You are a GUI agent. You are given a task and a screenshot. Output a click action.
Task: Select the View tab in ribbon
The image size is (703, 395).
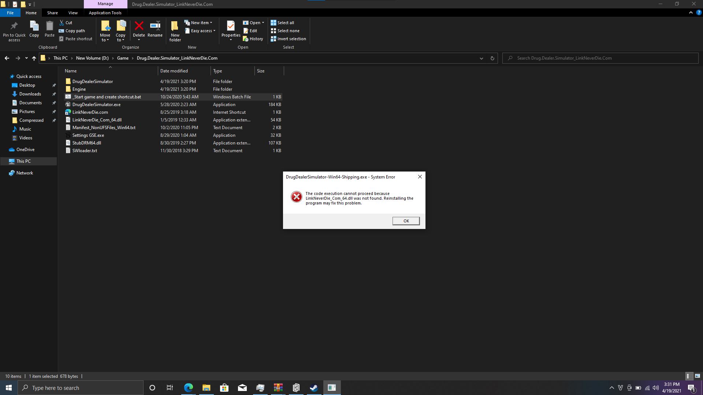[x=72, y=13]
